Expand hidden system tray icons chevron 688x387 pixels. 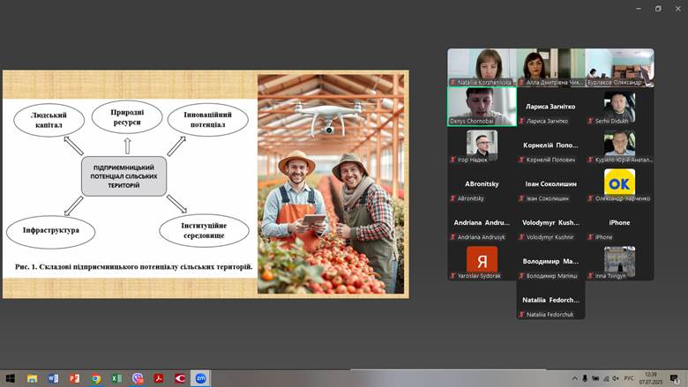point(575,378)
